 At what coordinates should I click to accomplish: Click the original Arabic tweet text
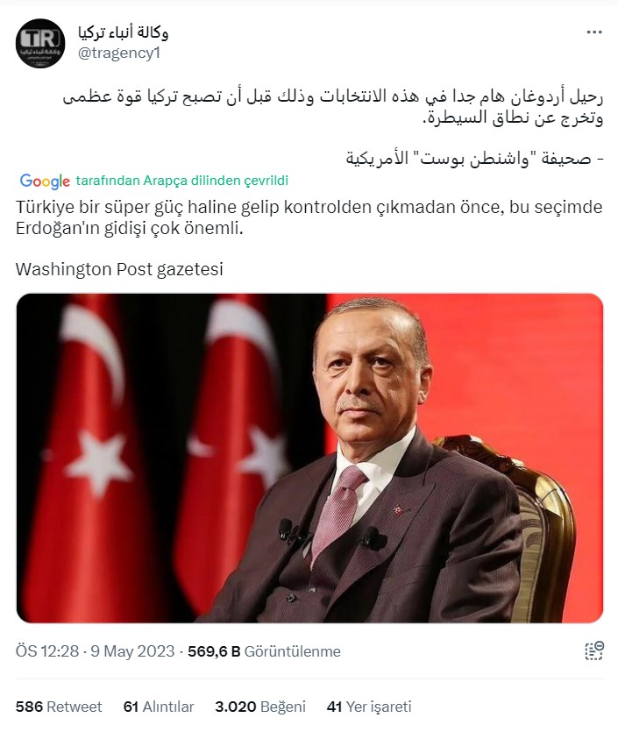click(333, 107)
